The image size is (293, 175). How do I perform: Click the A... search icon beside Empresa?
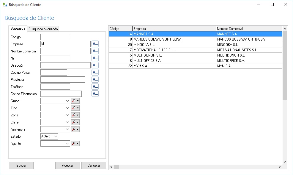(x=95, y=44)
